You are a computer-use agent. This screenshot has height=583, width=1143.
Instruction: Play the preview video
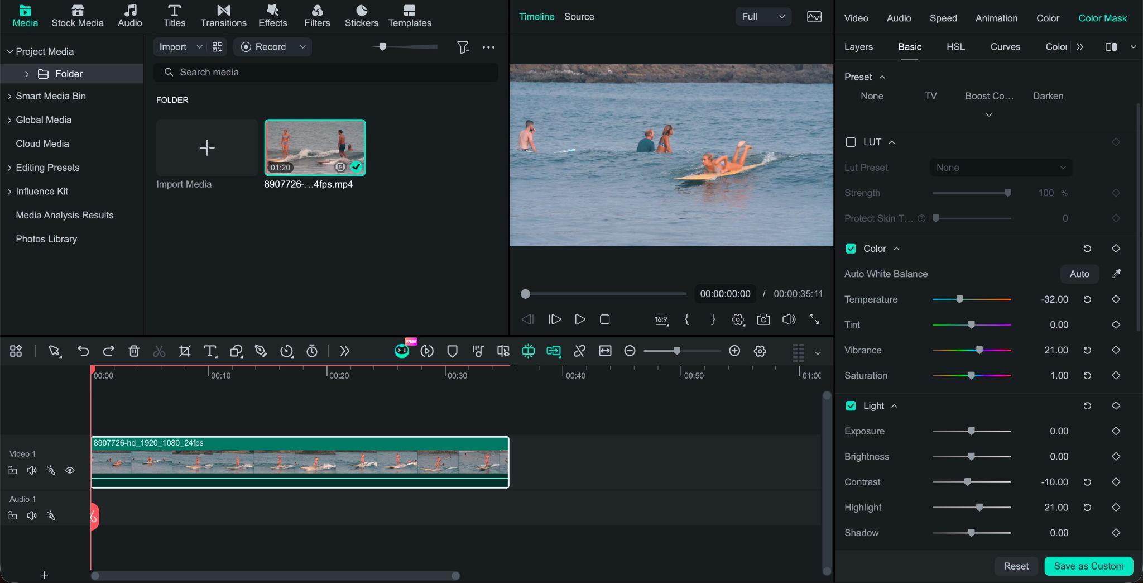pyautogui.click(x=580, y=319)
